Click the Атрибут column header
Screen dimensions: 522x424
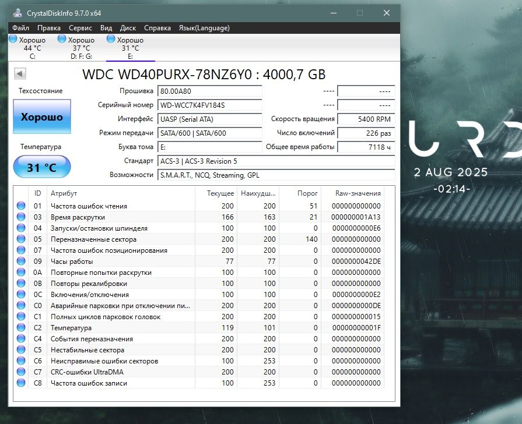coord(121,193)
